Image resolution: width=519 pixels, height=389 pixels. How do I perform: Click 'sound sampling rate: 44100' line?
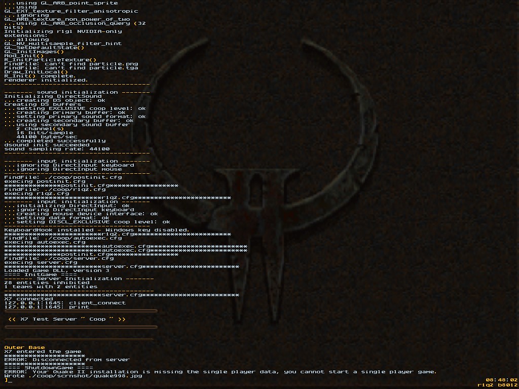point(56,149)
